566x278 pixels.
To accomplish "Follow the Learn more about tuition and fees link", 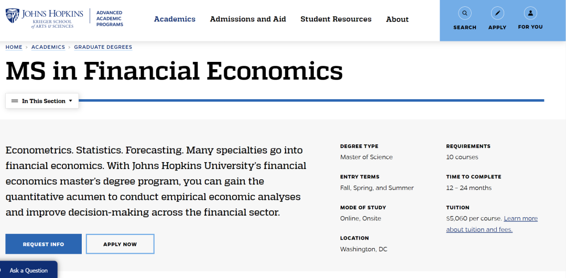I will 492,224.
